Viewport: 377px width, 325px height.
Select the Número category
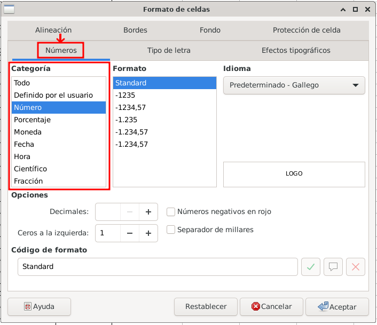tap(59, 107)
